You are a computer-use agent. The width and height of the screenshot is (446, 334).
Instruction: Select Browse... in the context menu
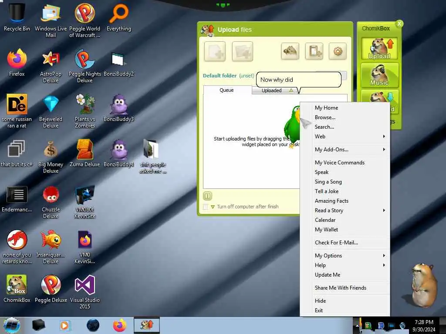coord(345,117)
